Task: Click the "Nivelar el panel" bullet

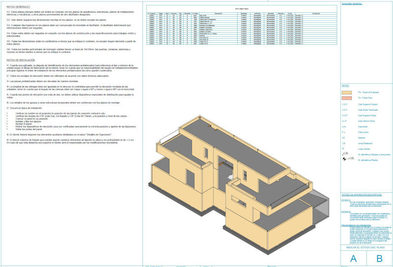Action: tap(23, 124)
